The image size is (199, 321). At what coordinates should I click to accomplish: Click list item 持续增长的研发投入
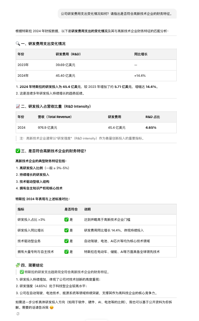pos(34,175)
